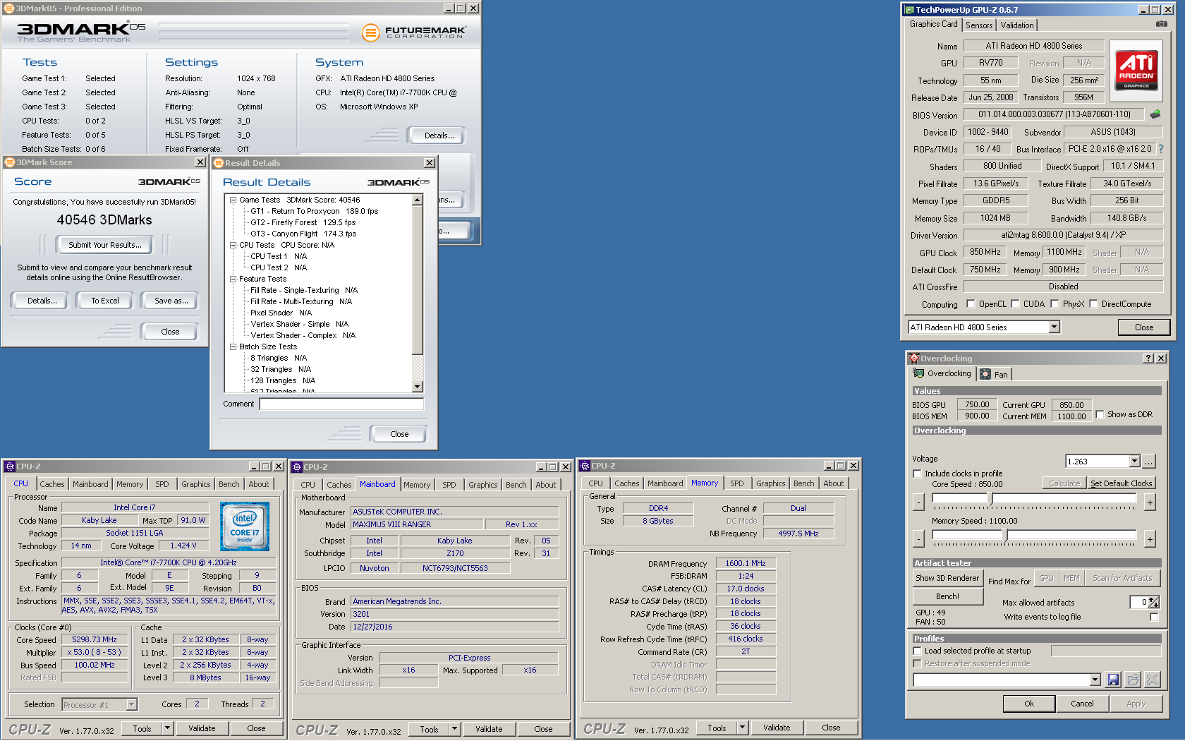Switch to the Fan tab in Overclocking
The width and height of the screenshot is (1185, 741).
click(x=995, y=374)
